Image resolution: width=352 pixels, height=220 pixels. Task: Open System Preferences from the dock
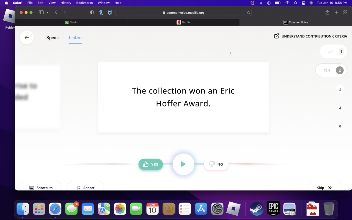pyautogui.click(x=217, y=209)
